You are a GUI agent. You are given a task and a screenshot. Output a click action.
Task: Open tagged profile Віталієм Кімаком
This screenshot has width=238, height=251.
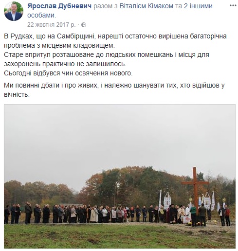146,6
